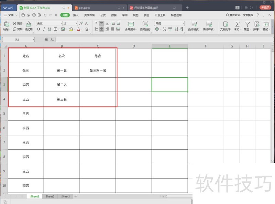The height and width of the screenshot is (204, 275).
Task: Expand the number format dropdown showing 常规
Action: (183, 23)
